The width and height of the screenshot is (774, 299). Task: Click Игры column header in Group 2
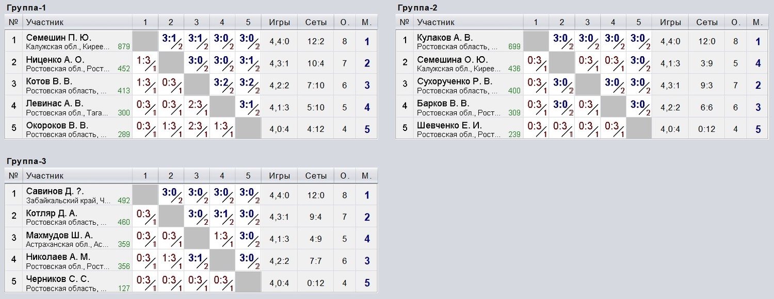coord(670,22)
